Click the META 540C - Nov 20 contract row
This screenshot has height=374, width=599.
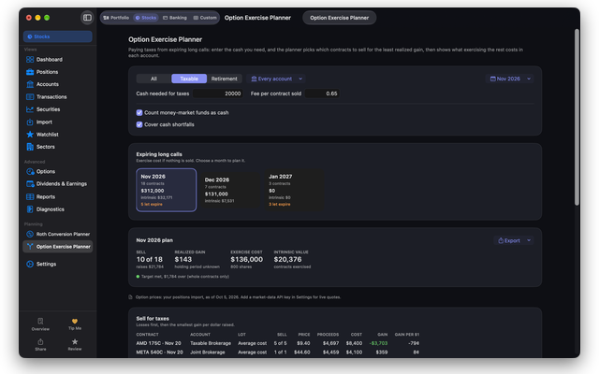[277, 352]
